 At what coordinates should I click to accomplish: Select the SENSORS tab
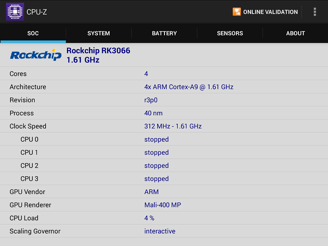[x=230, y=33]
